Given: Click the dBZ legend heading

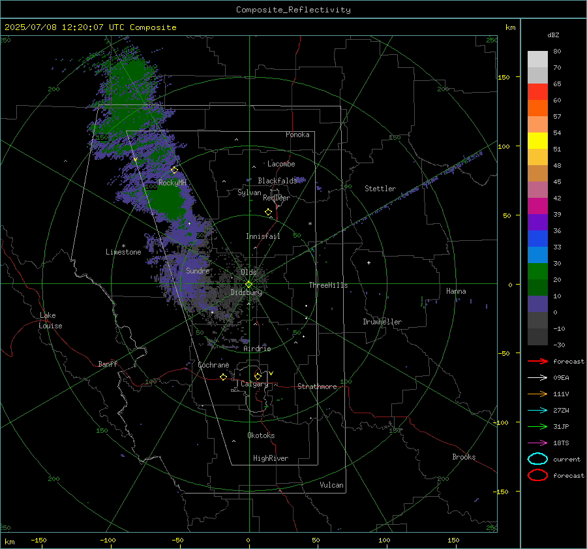Looking at the screenshot, I should [553, 35].
